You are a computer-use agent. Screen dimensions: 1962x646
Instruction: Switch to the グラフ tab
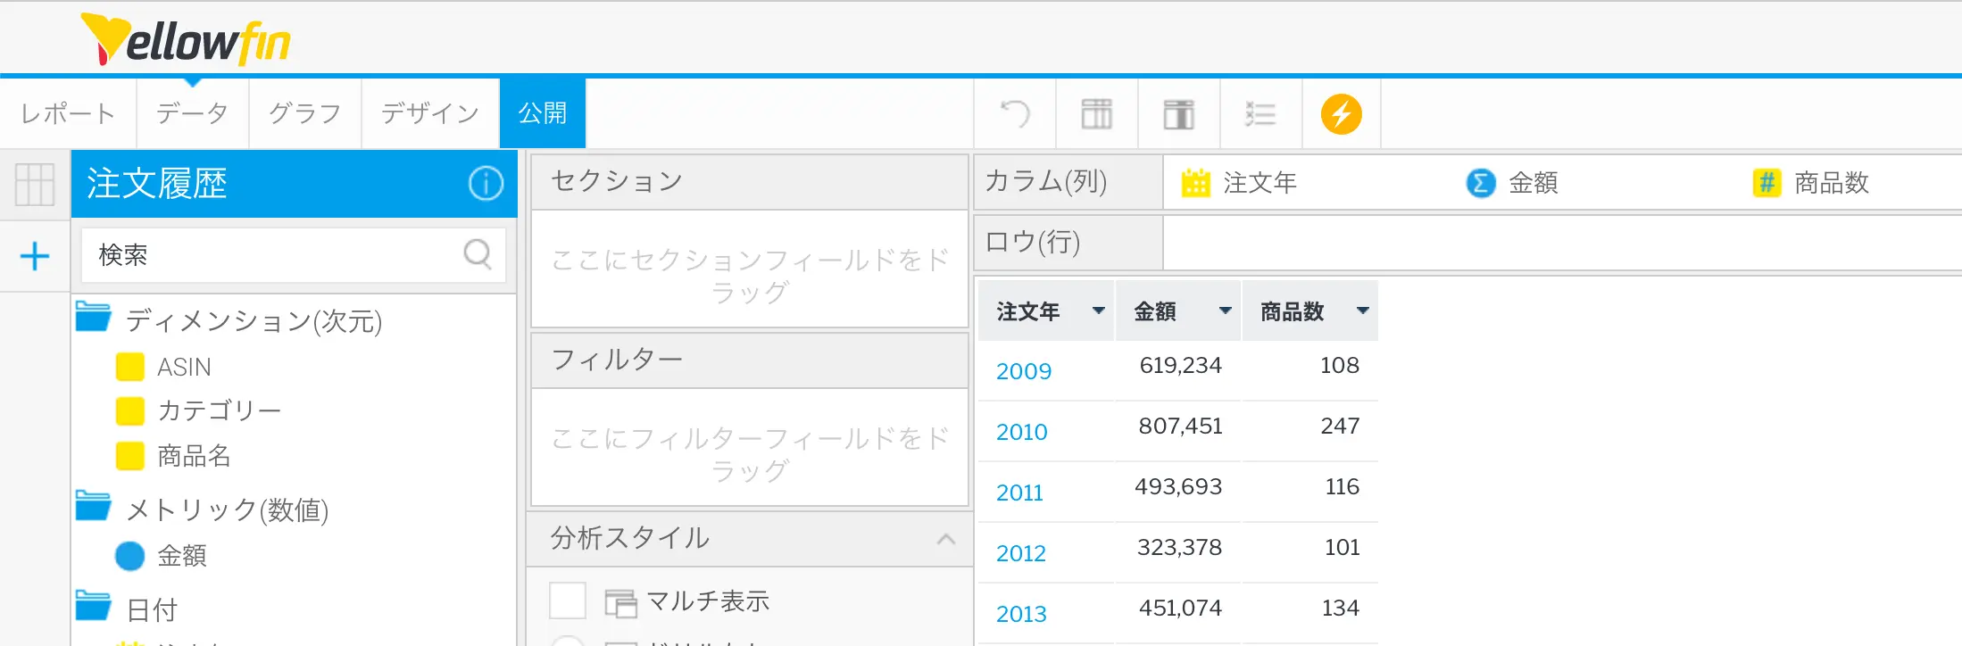(305, 113)
